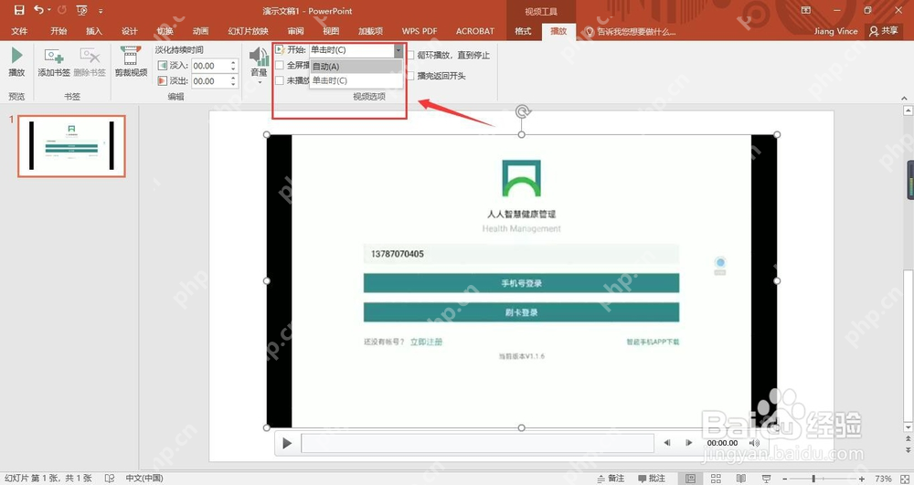
Task: Toggle the full screen playback checkbox
Action: (280, 65)
